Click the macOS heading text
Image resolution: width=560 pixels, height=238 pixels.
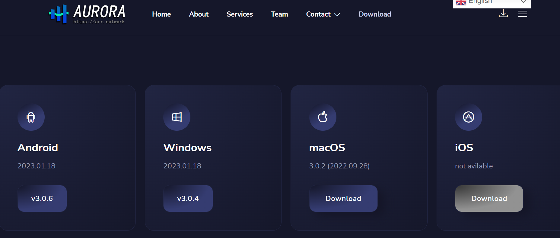(327, 148)
